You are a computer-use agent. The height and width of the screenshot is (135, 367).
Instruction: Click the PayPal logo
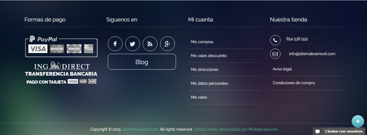pos(43,39)
